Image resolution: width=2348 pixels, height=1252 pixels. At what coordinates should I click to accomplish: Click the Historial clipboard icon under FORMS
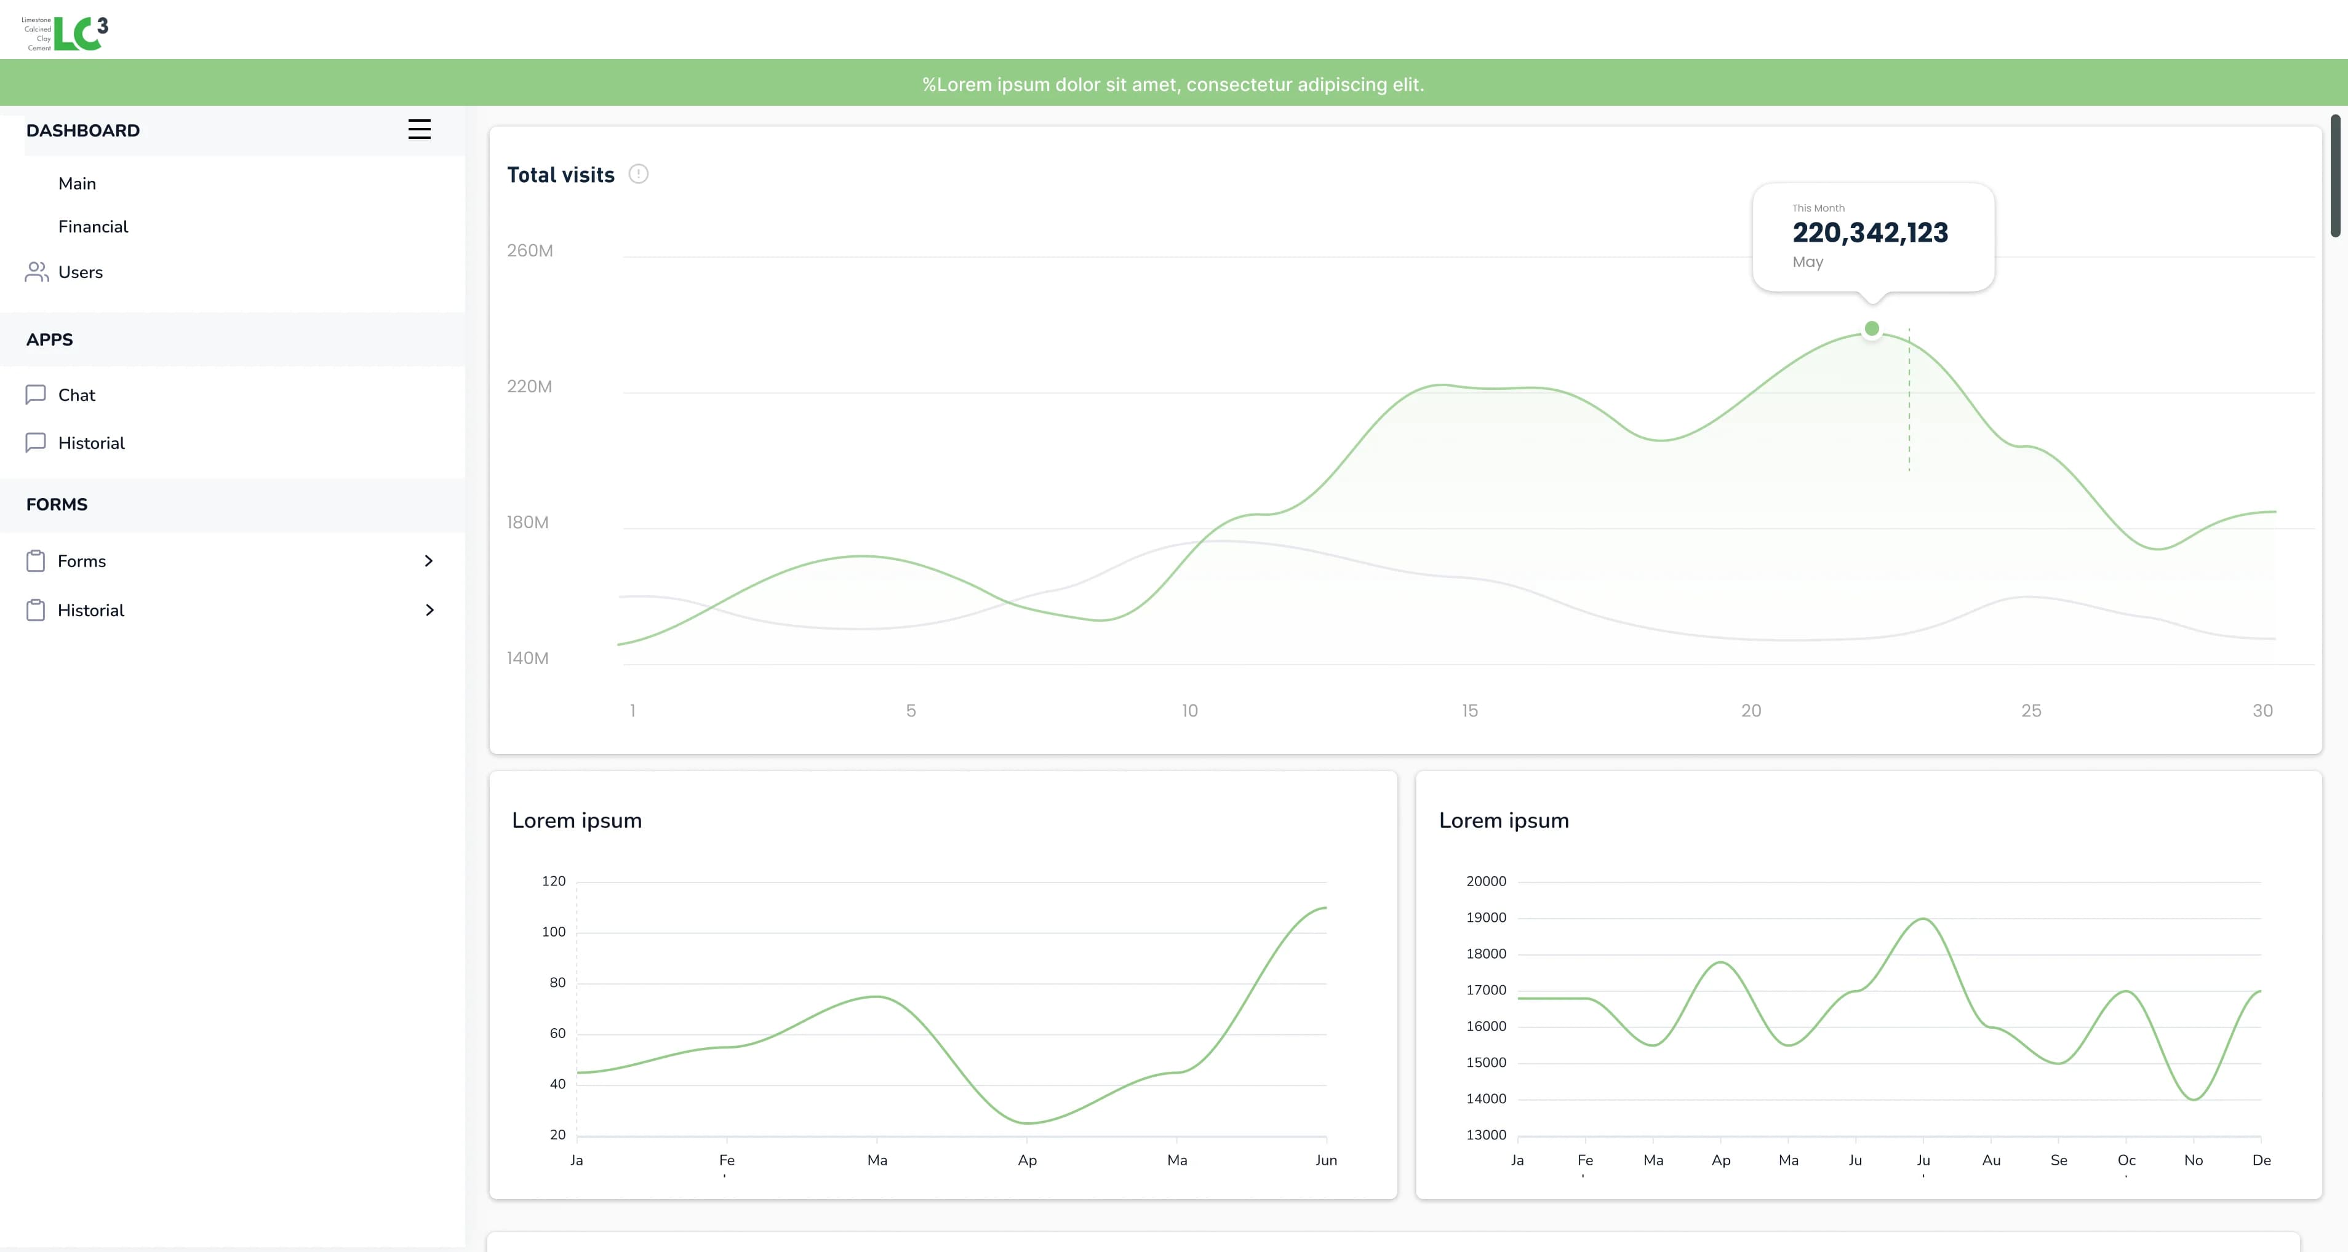pos(36,609)
